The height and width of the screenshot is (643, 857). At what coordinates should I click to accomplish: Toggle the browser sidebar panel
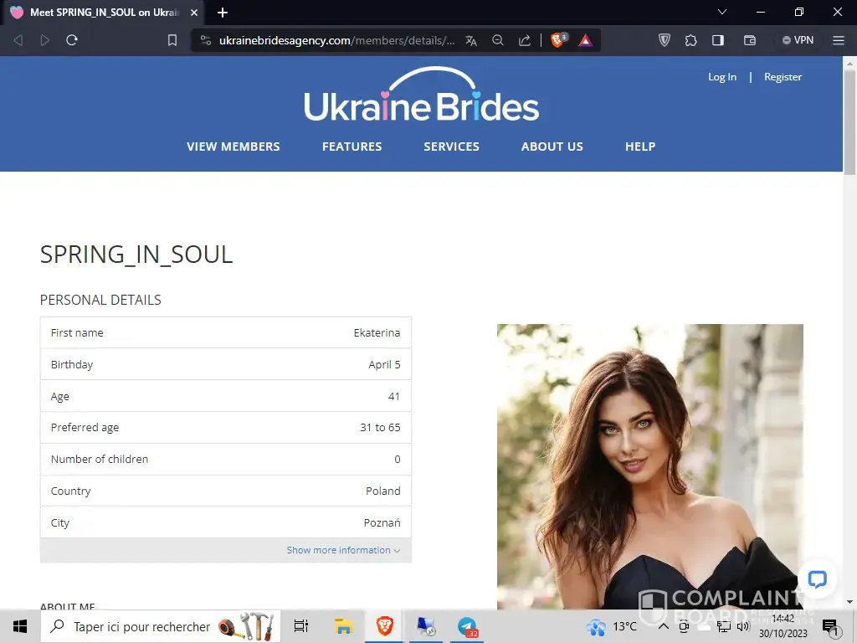point(718,40)
